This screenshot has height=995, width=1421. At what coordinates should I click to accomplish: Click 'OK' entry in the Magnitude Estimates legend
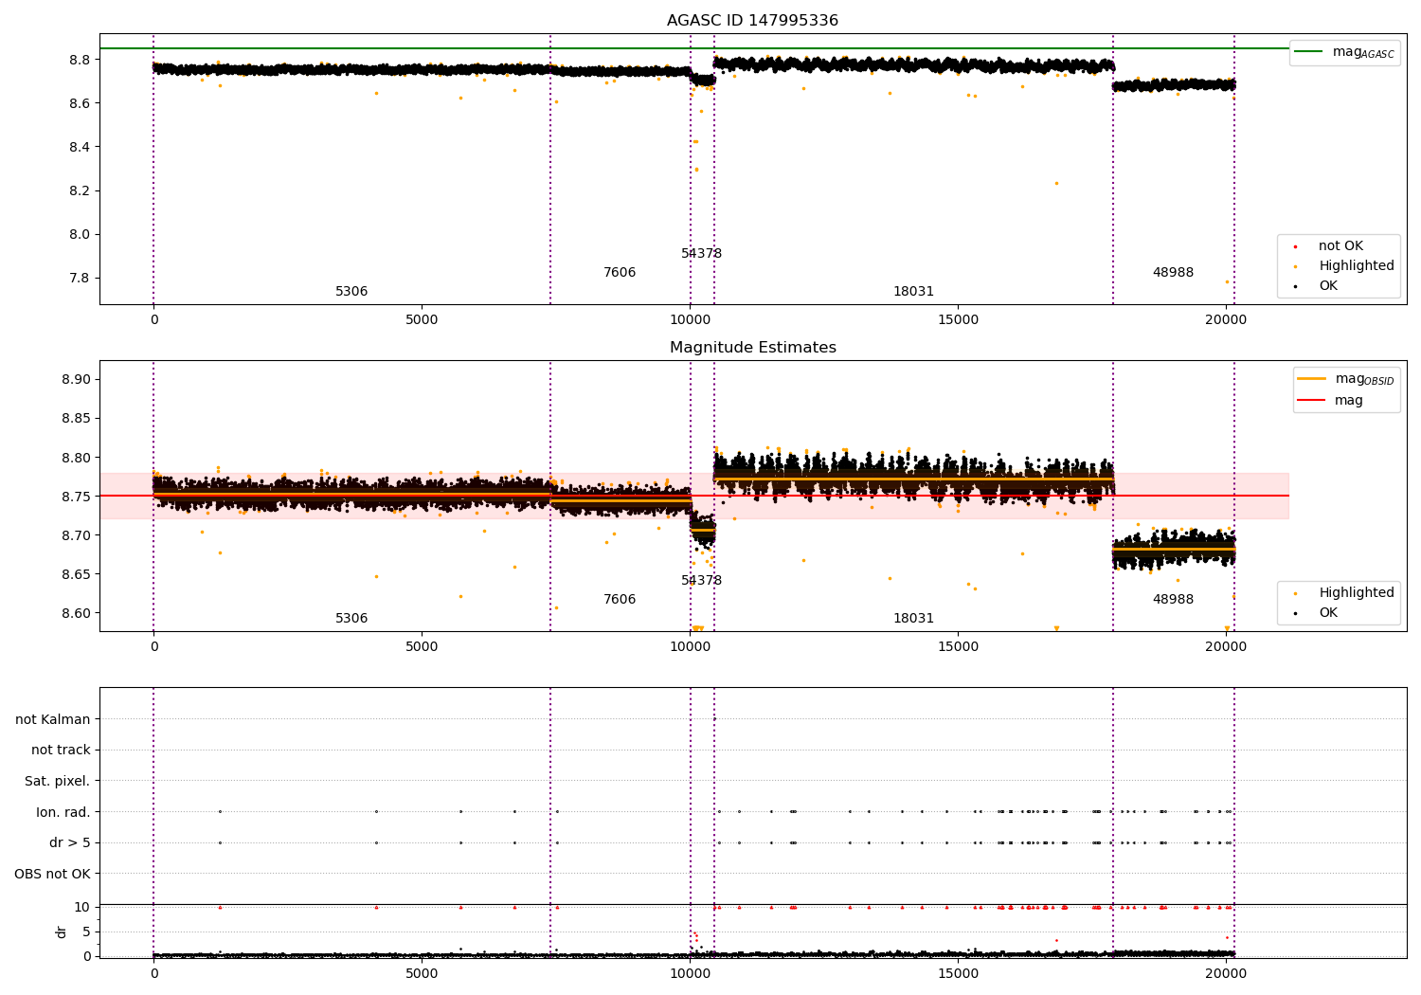coord(1328,613)
